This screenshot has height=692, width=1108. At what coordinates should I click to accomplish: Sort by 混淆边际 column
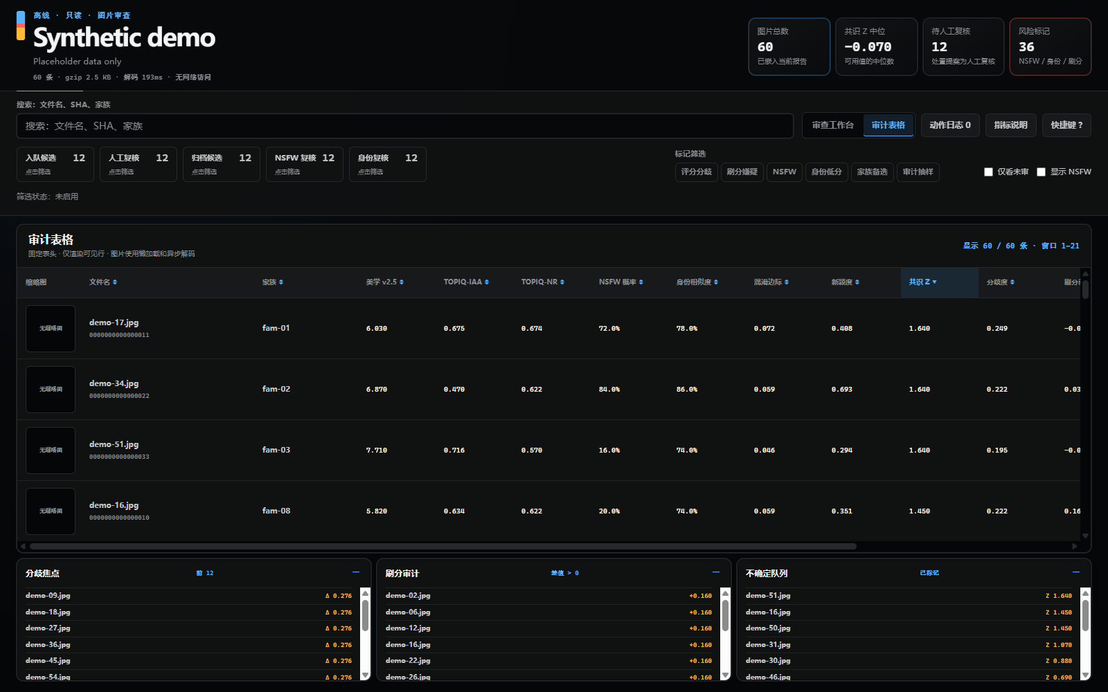coord(771,282)
